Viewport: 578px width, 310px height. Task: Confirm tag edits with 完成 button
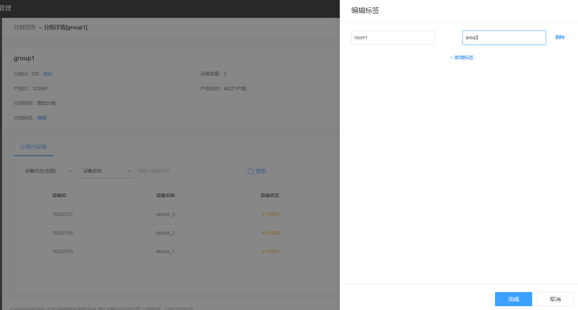[513, 299]
